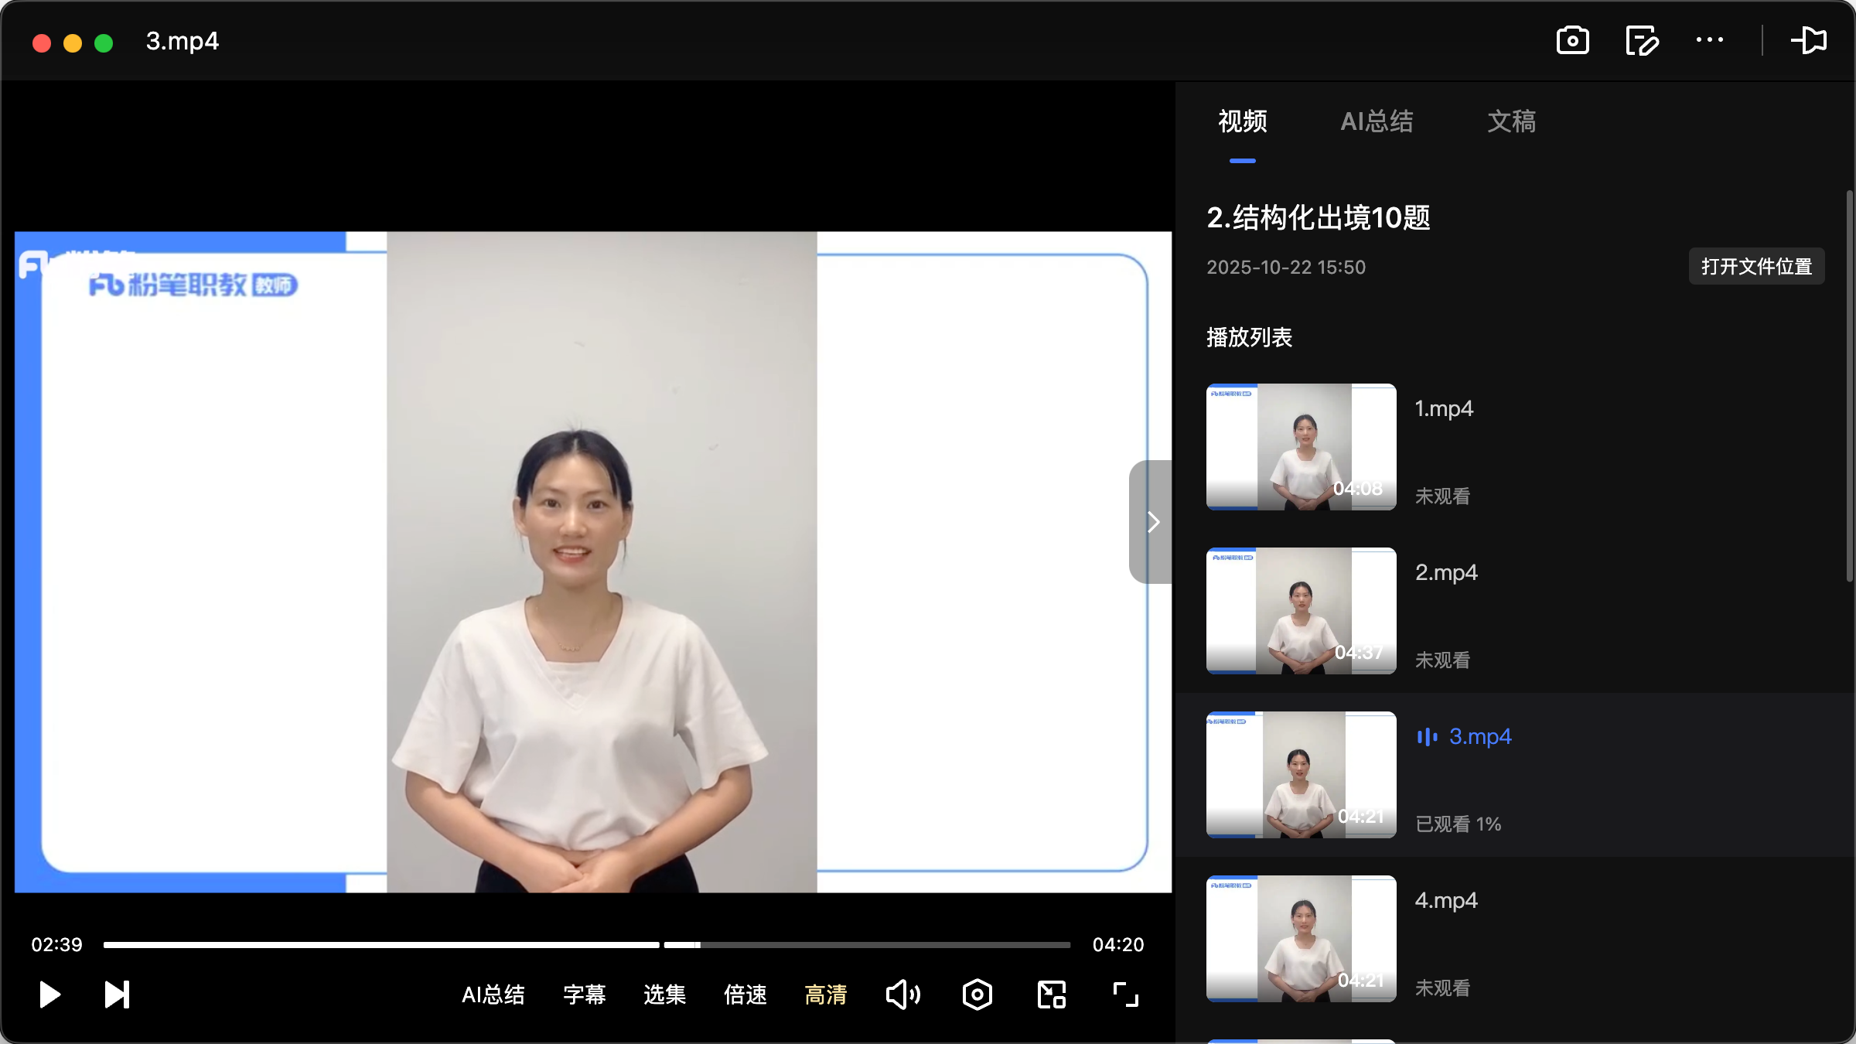Toggle subtitles with 字幕
1856x1044 pixels.
coord(585,995)
